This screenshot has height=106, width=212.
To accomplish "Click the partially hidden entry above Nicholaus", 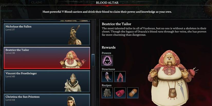I will (x=47, y=21).
